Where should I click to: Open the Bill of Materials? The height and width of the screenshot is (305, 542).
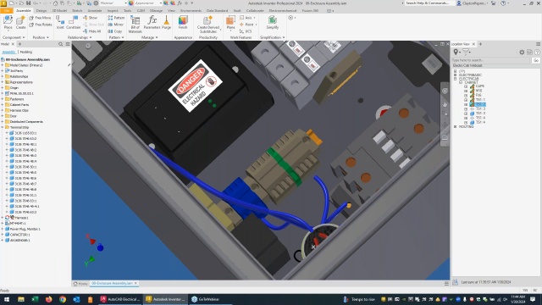click(135, 25)
